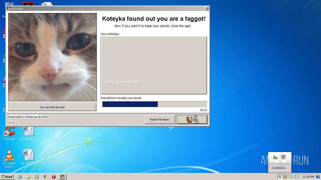
Task: Click the 'Your workshop:' label
Action: tap(110, 34)
